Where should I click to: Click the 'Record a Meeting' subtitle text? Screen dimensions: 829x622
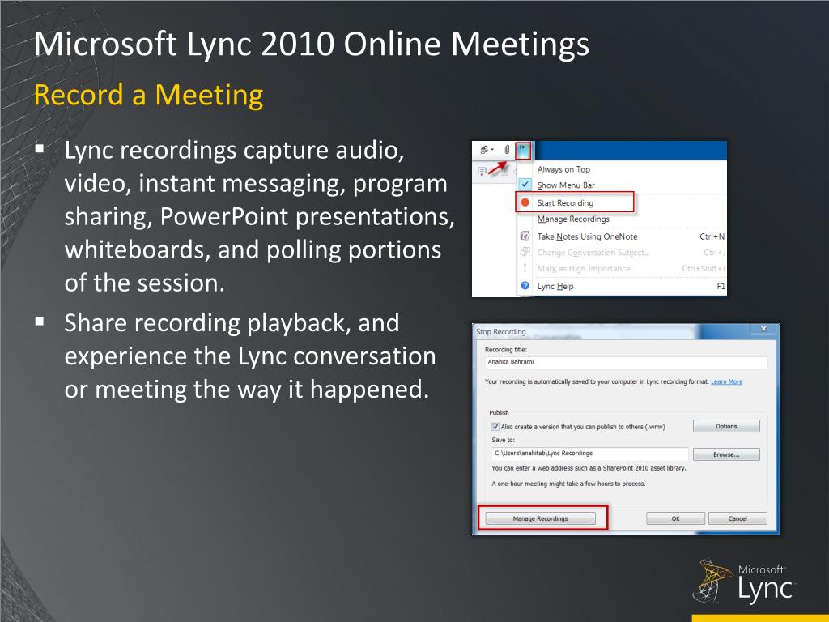click(x=149, y=96)
